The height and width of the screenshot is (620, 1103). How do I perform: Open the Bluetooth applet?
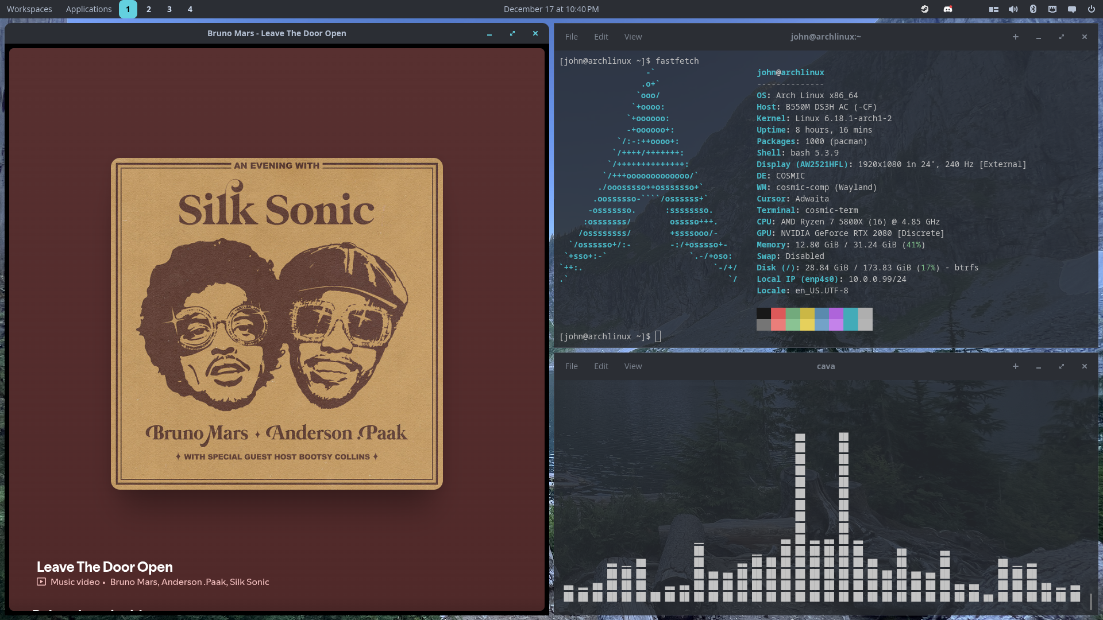click(1033, 9)
